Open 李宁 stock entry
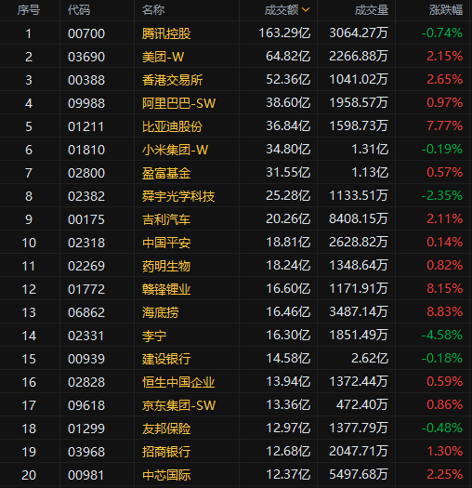Screen dimensions: 472x488 point(154,336)
